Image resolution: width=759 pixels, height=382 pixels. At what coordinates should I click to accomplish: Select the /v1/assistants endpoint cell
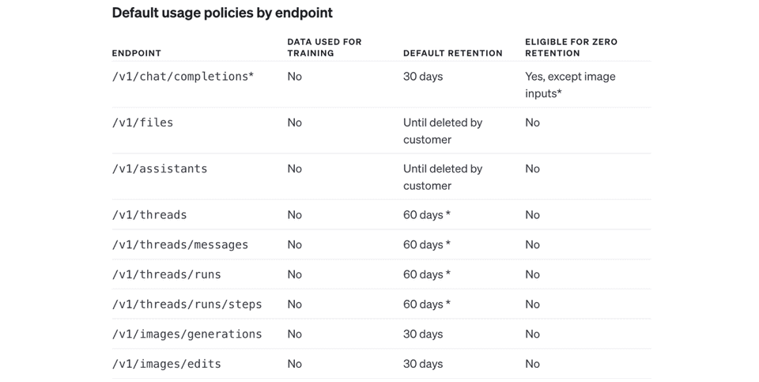point(159,168)
